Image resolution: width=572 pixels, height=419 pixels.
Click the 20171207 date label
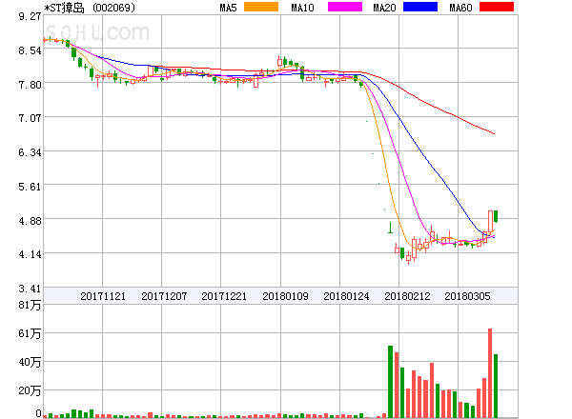164,296
